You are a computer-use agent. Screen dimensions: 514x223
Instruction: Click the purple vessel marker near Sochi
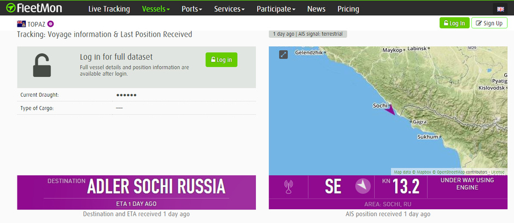[x=390, y=111]
